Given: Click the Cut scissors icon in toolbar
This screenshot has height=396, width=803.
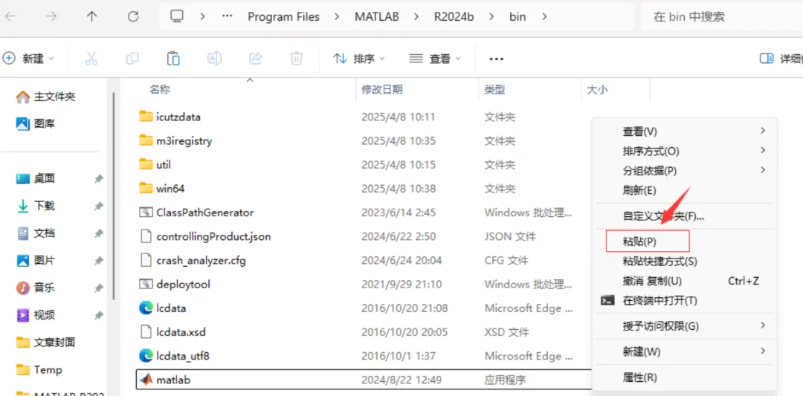Looking at the screenshot, I should tap(91, 59).
